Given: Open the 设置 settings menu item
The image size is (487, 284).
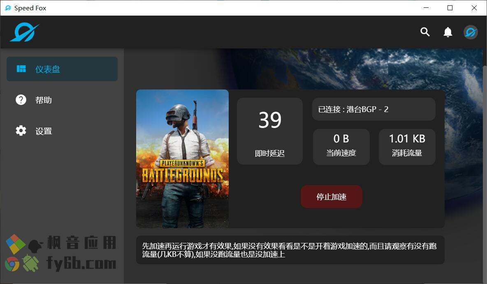Looking at the screenshot, I should [x=62, y=131].
